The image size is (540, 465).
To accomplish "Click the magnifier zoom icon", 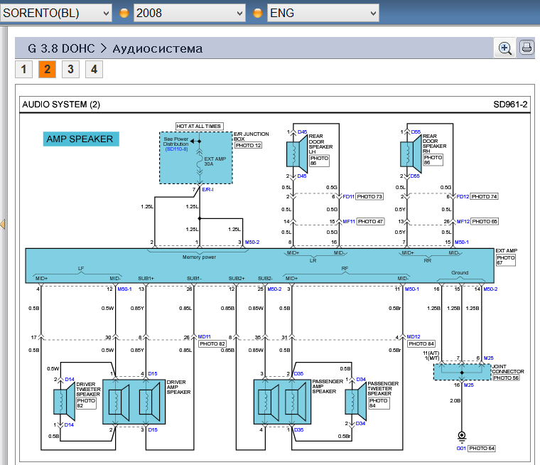I will tap(505, 48).
